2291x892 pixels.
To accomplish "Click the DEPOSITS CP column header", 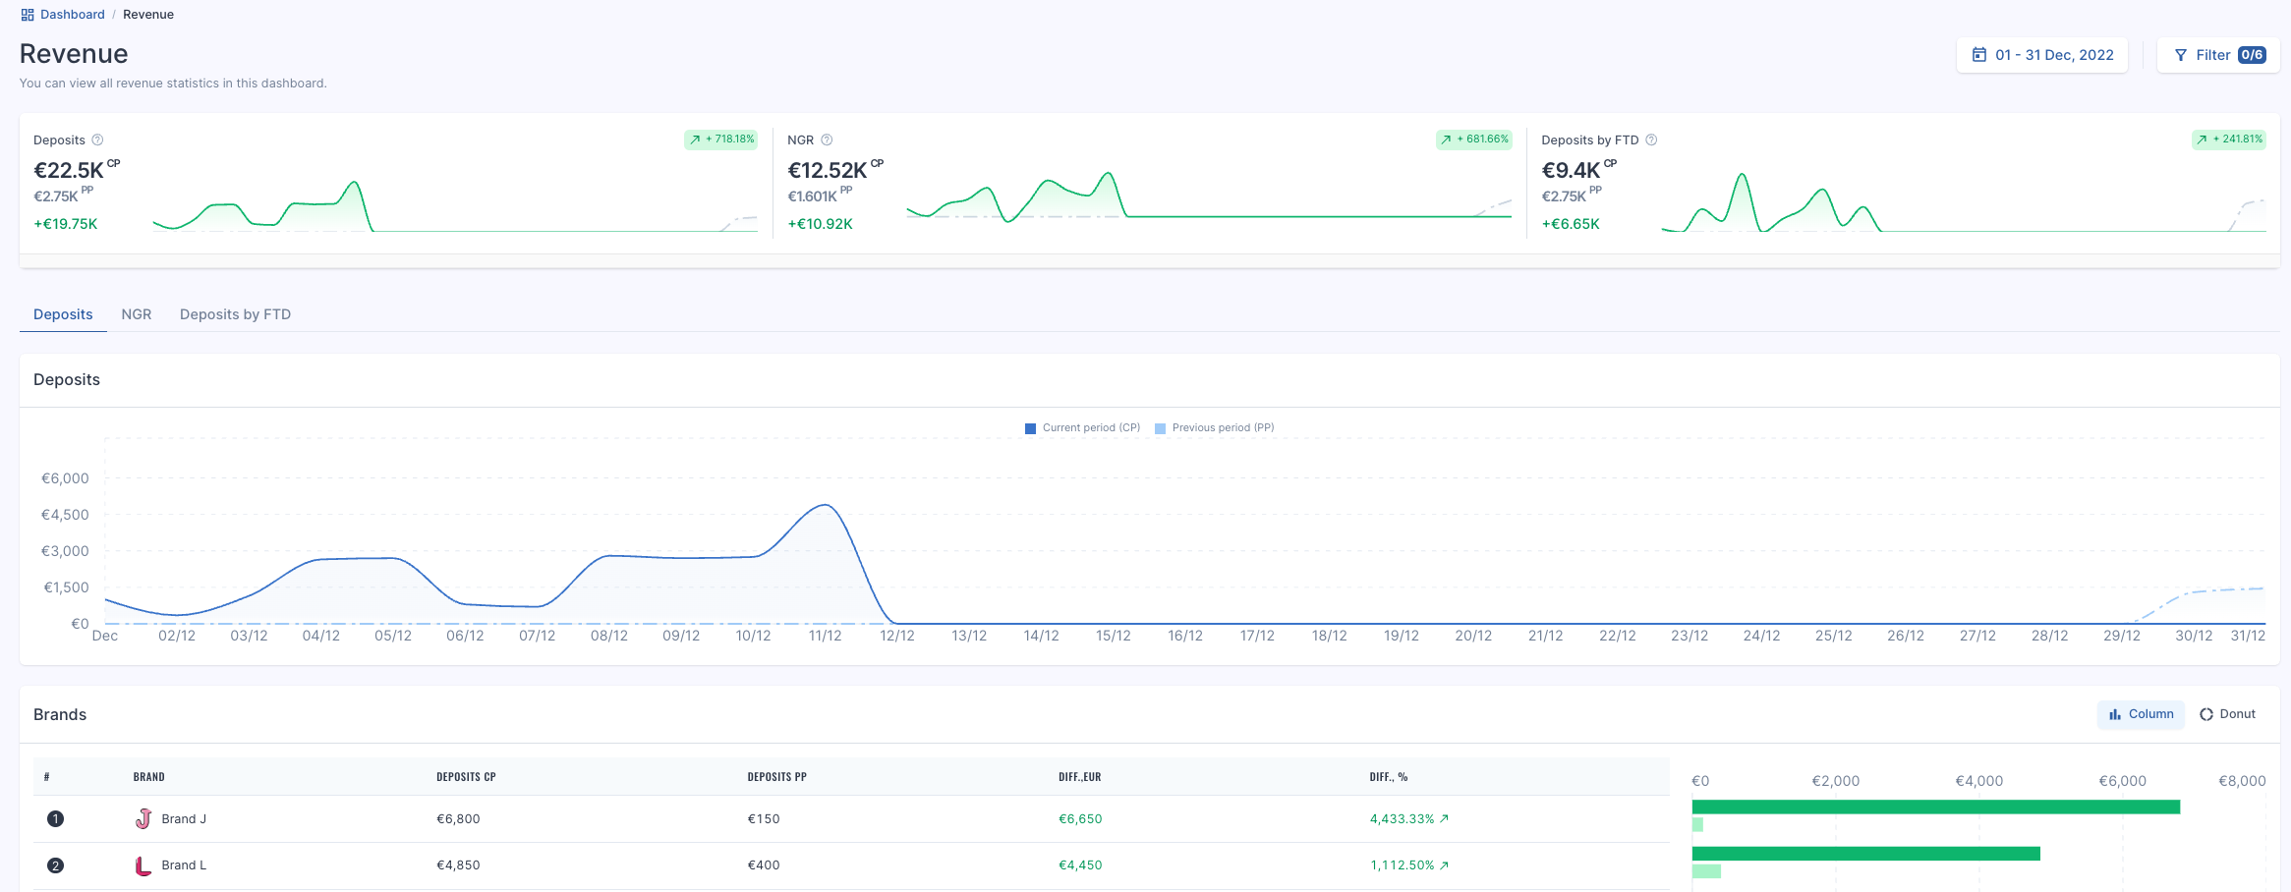I will coord(466,777).
